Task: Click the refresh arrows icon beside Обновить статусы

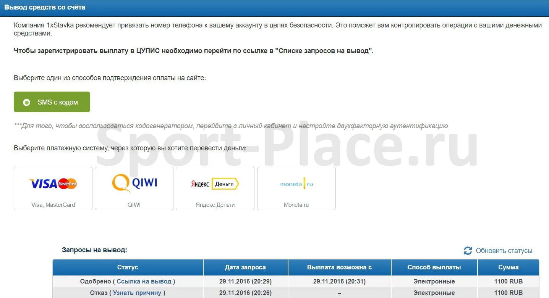Action: [468, 251]
